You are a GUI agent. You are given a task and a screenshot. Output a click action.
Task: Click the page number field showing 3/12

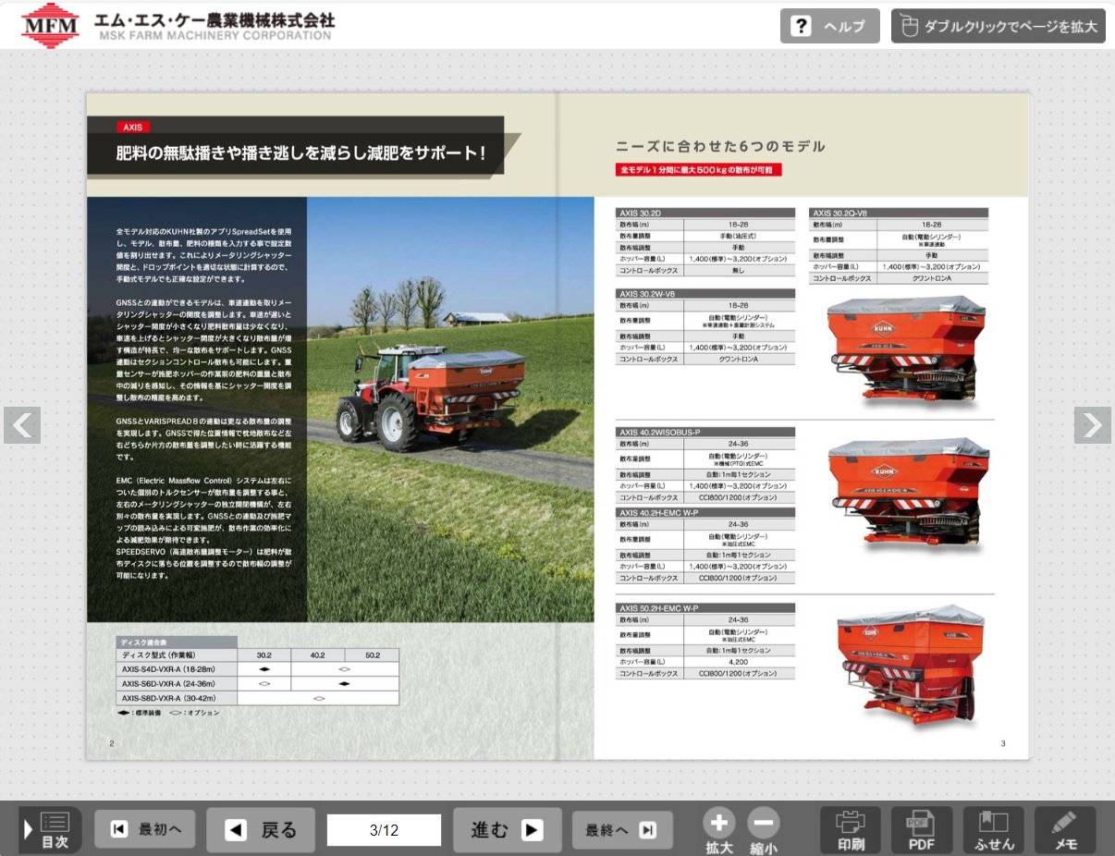click(x=384, y=830)
